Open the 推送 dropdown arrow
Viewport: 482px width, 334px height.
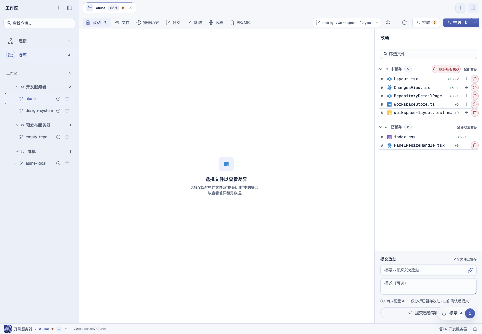(x=475, y=23)
